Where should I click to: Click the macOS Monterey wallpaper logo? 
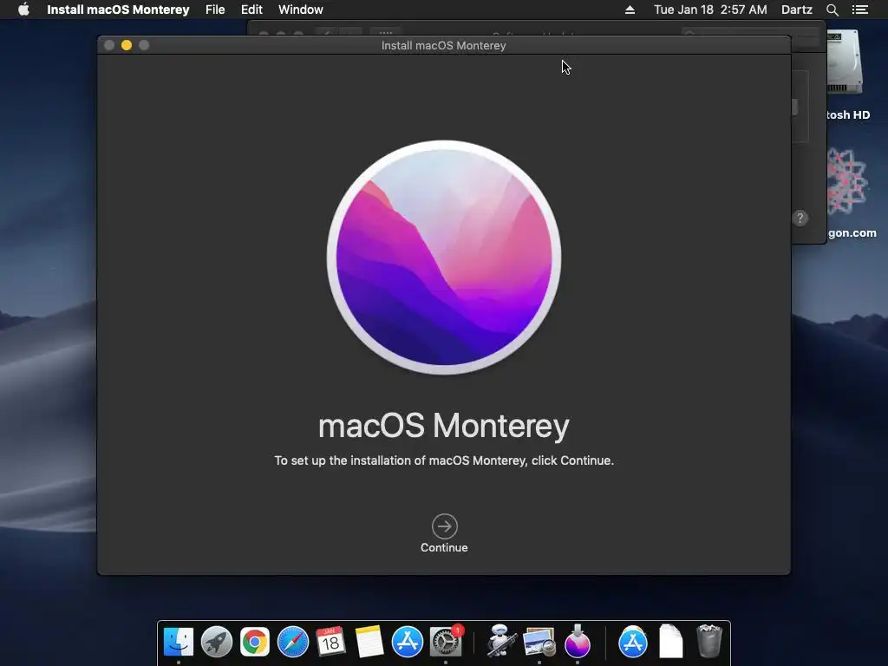444,258
